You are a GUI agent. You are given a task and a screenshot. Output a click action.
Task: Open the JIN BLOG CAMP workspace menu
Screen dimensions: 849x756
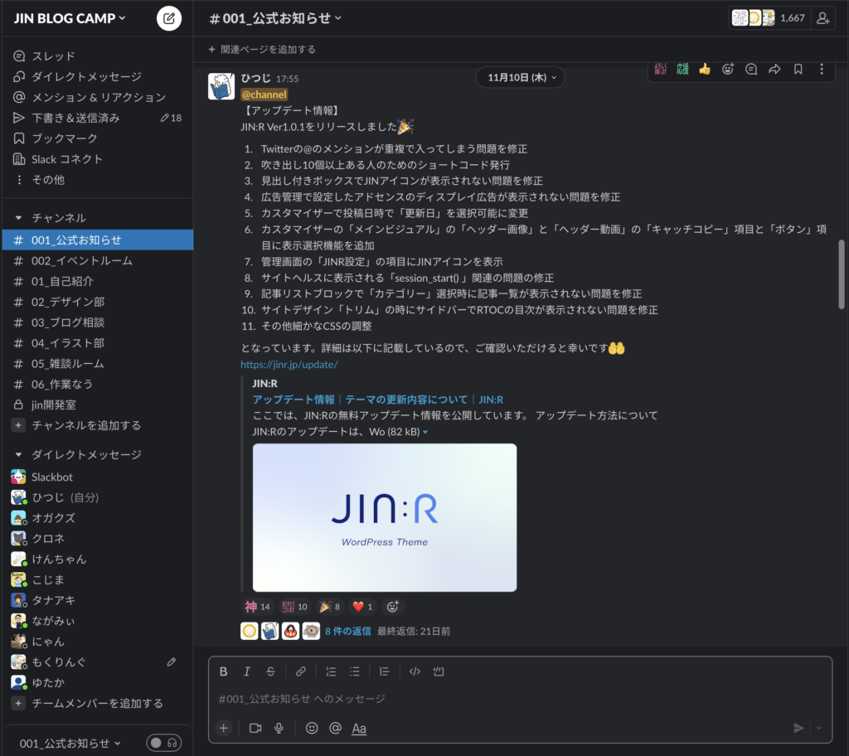(70, 18)
